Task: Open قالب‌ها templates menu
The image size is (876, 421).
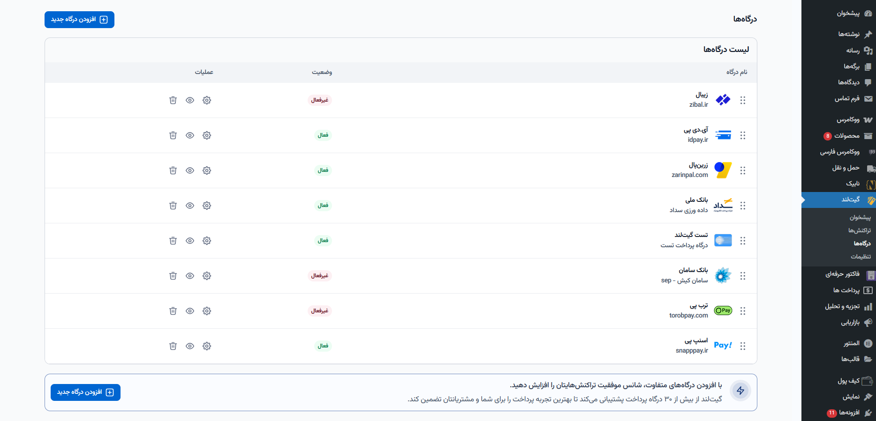Action: (838, 359)
